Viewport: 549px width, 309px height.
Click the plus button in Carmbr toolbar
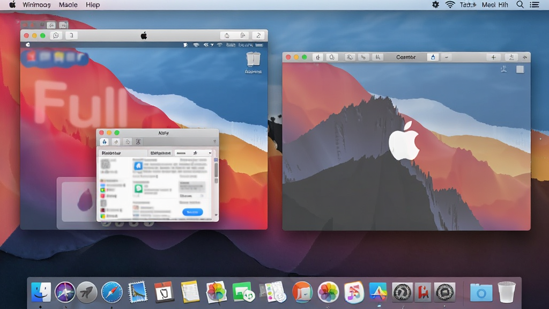point(493,57)
